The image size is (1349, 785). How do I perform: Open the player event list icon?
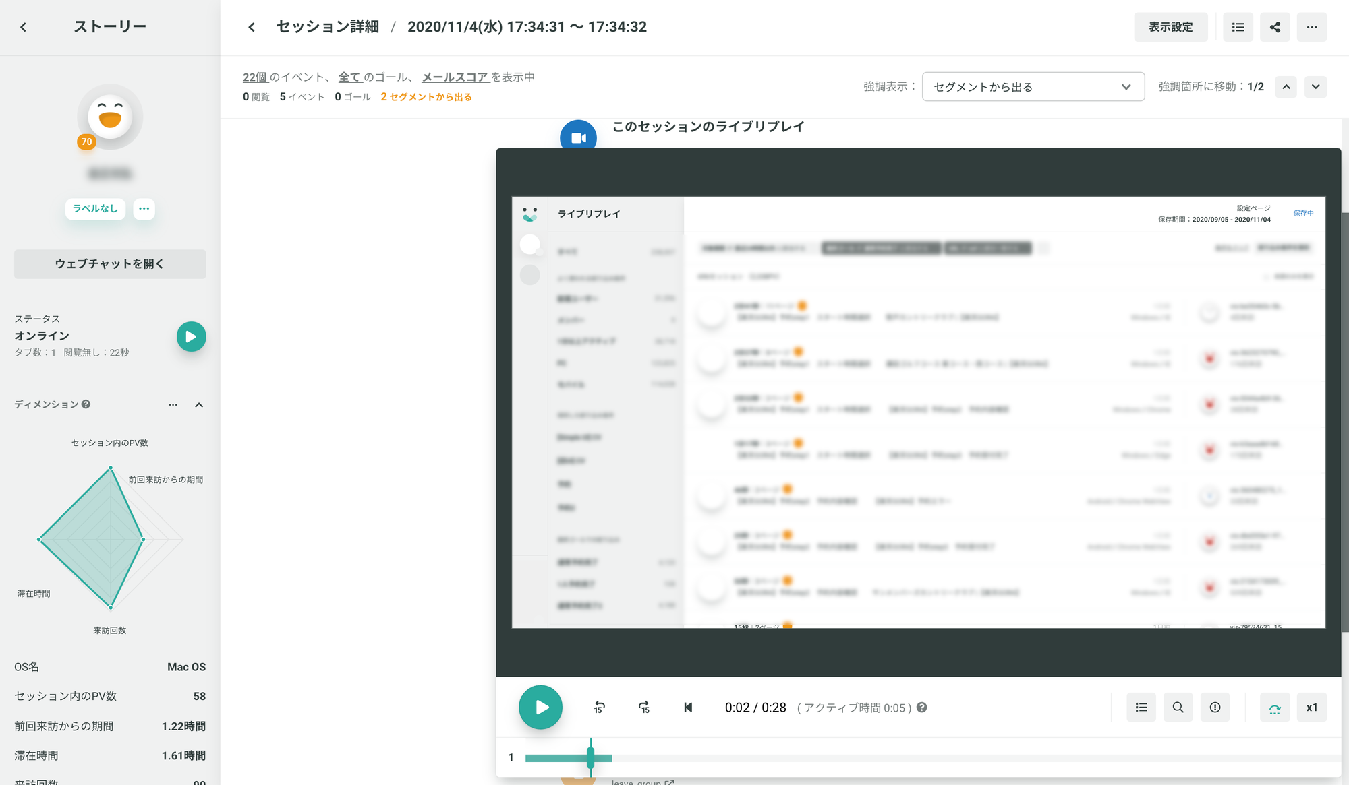click(1141, 708)
